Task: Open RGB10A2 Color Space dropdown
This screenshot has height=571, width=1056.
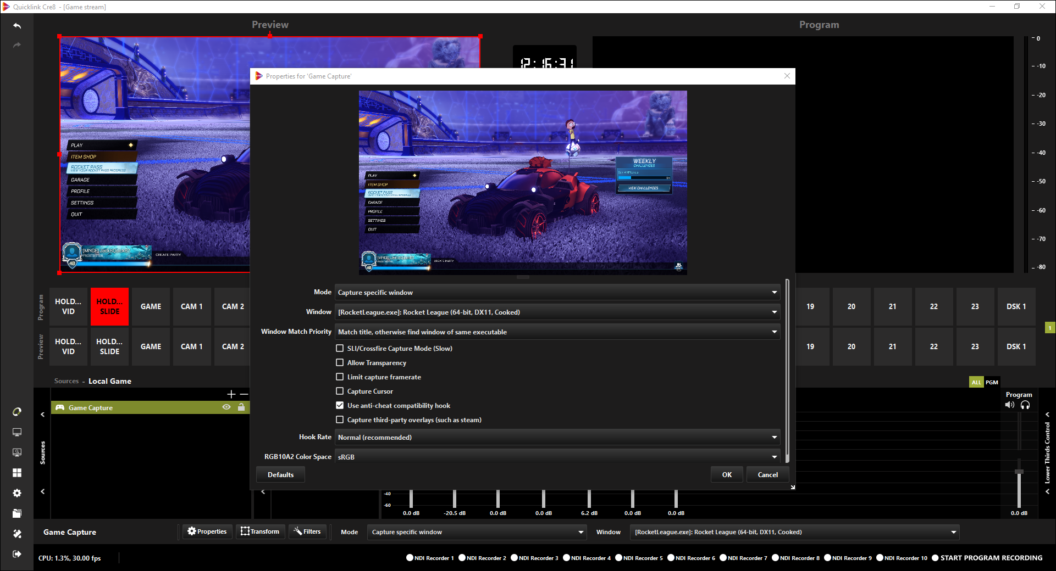Action: 557,457
